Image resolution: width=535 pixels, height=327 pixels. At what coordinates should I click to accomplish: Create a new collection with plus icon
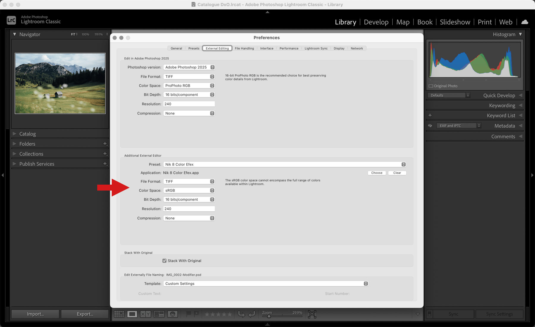click(x=105, y=154)
